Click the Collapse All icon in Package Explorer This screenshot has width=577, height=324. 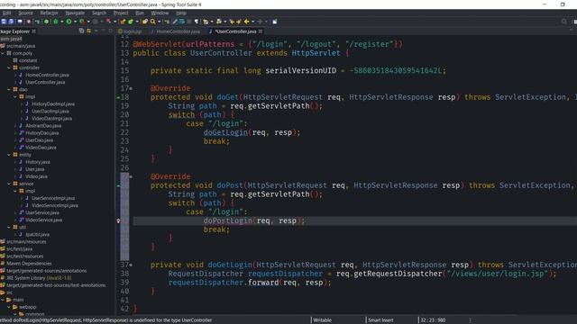click(x=81, y=31)
